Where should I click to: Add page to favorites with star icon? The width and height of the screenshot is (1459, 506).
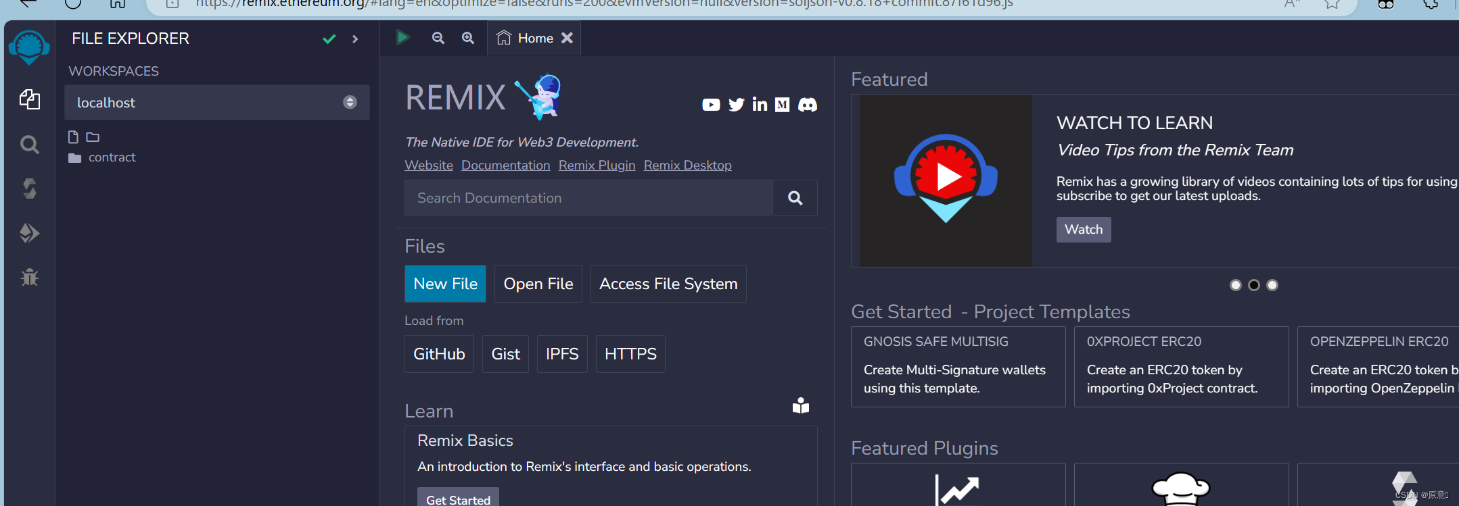click(1332, 3)
